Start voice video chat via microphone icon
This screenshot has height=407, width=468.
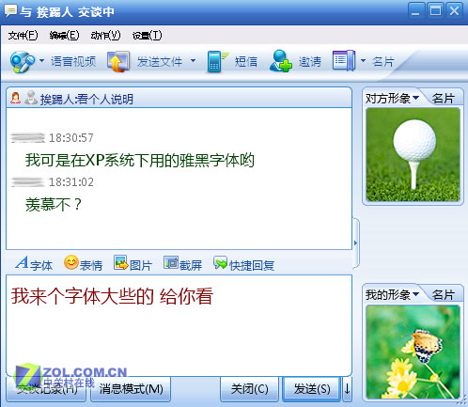pyautogui.click(x=22, y=62)
